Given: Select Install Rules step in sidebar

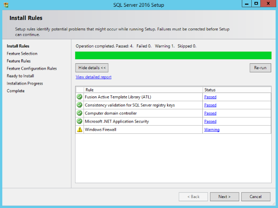Looking at the screenshot, I should [18, 46].
